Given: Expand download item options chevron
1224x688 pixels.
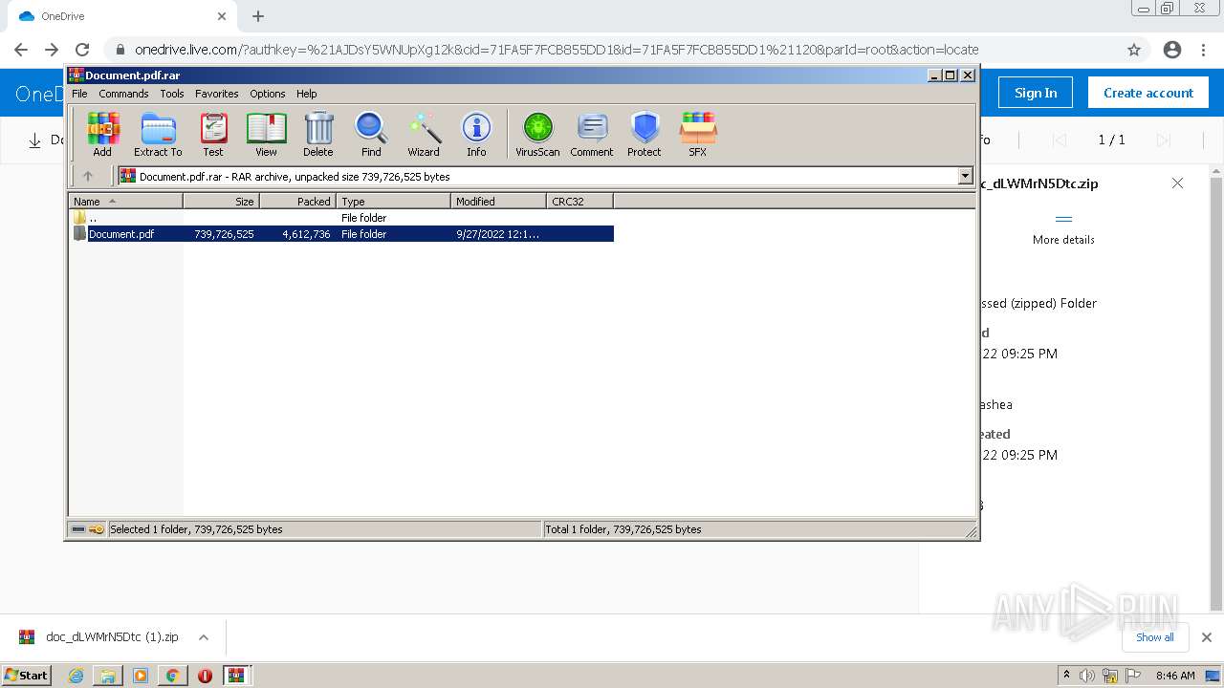Looking at the screenshot, I should click(x=204, y=637).
